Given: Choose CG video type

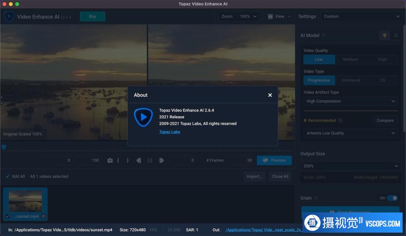Looking at the screenshot, I should [x=382, y=80].
